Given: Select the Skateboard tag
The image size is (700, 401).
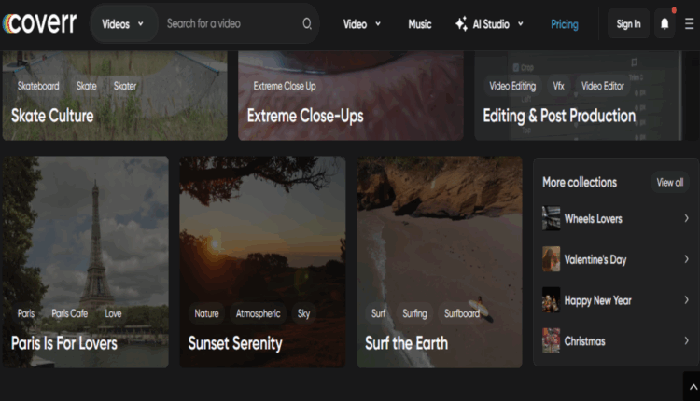Looking at the screenshot, I should (38, 86).
